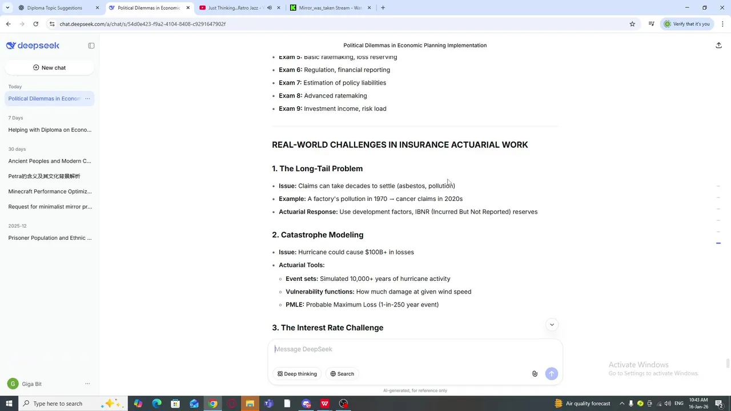The height and width of the screenshot is (411, 731).
Task: Click the Exam 8: Advanced ratemaking line
Action: [x=323, y=96]
